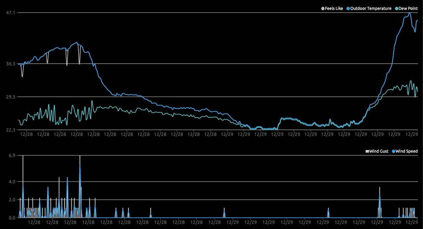Click the white Wind Gust legend square
The image size is (423, 229).
pos(367,151)
